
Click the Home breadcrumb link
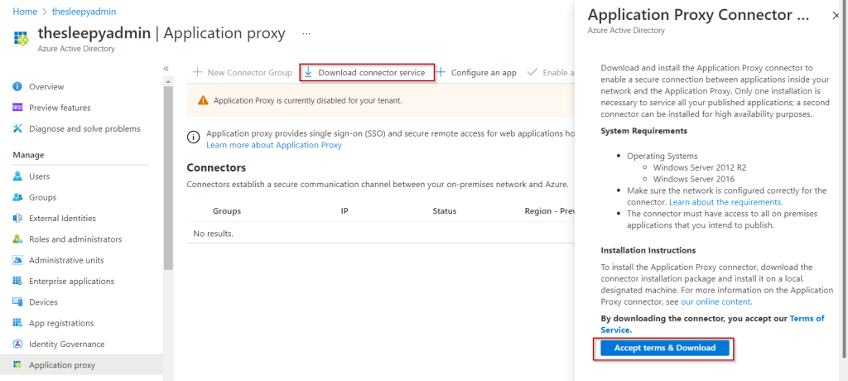tap(25, 11)
